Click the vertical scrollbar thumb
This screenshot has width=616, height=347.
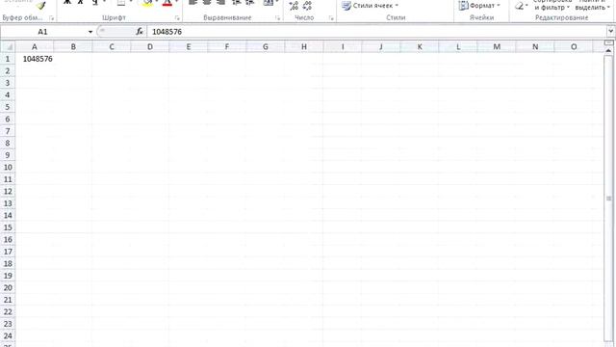click(x=608, y=199)
